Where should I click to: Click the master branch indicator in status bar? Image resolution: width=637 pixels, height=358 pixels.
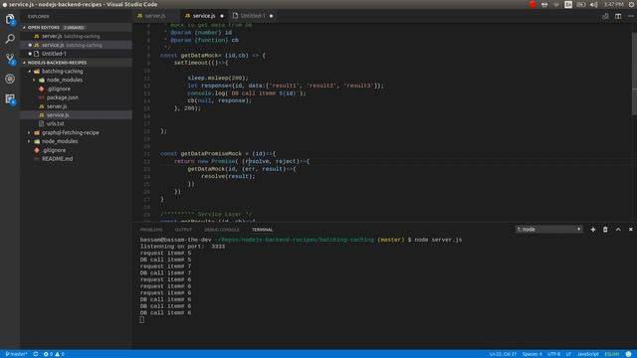tap(16, 354)
